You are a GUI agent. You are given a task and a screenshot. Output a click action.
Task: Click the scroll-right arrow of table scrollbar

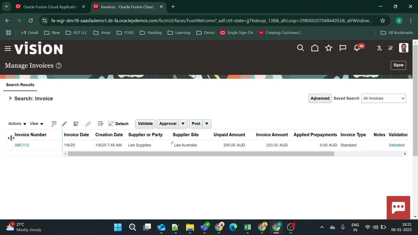(x=405, y=154)
